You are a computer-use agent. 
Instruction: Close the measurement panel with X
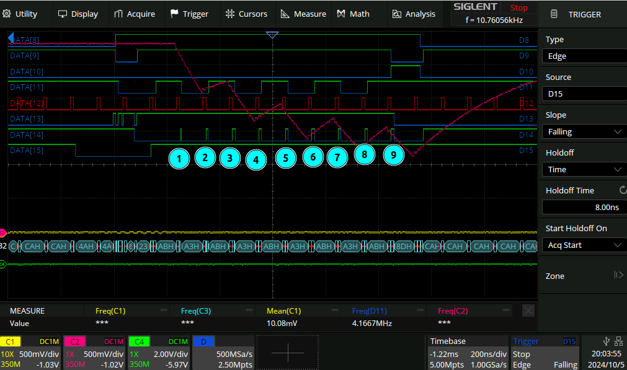tap(528, 311)
